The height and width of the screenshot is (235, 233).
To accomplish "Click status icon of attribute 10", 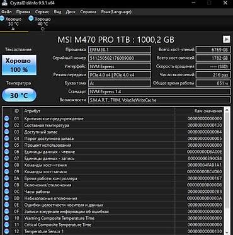I will pos(7,218).
